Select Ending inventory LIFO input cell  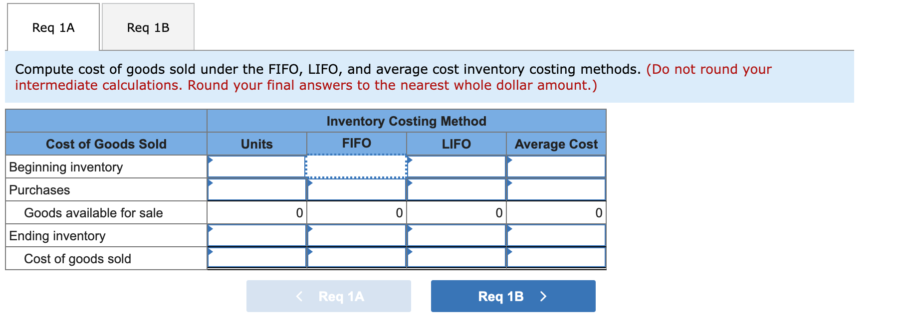(x=456, y=235)
